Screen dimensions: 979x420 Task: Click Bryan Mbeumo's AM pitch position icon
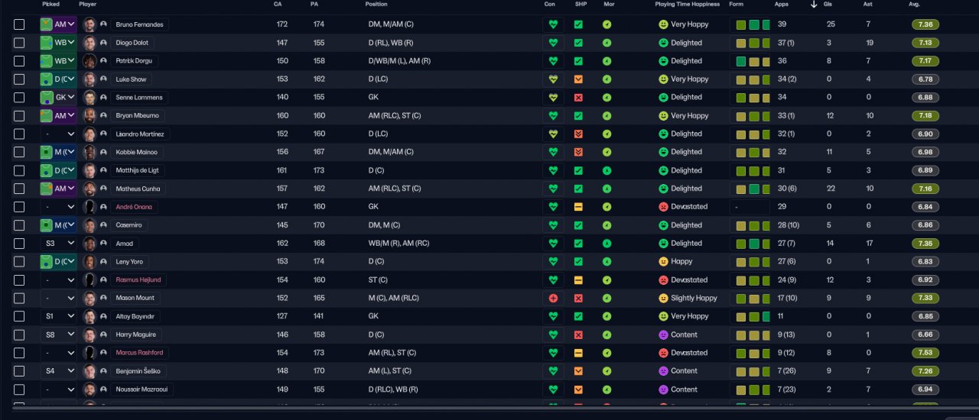47,116
